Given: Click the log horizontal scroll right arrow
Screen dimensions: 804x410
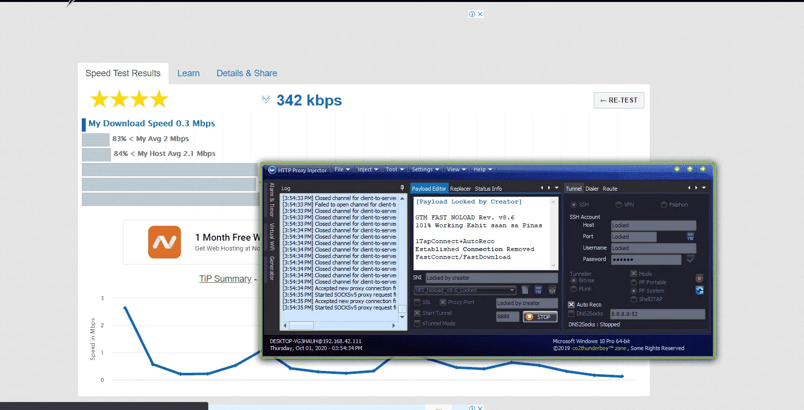Looking at the screenshot, I should 394,325.
